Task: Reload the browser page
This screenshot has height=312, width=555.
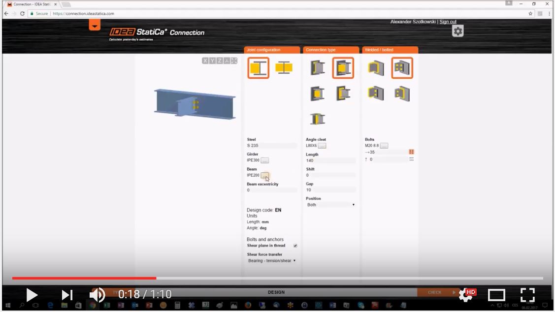Action: (x=22, y=13)
